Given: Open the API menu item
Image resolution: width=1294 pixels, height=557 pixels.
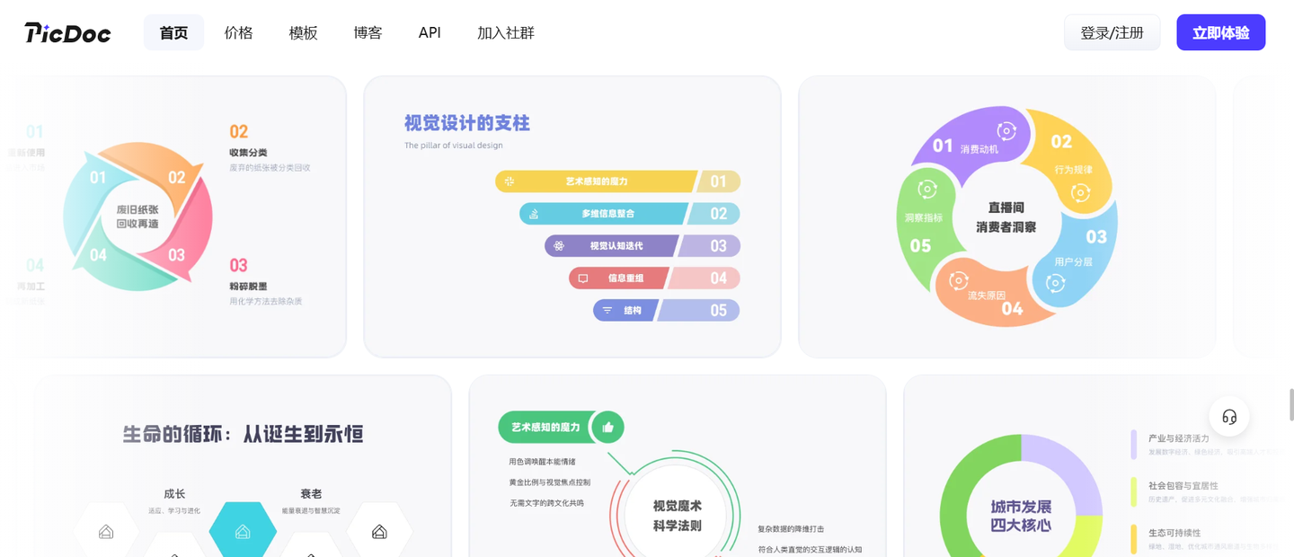Looking at the screenshot, I should [x=430, y=33].
